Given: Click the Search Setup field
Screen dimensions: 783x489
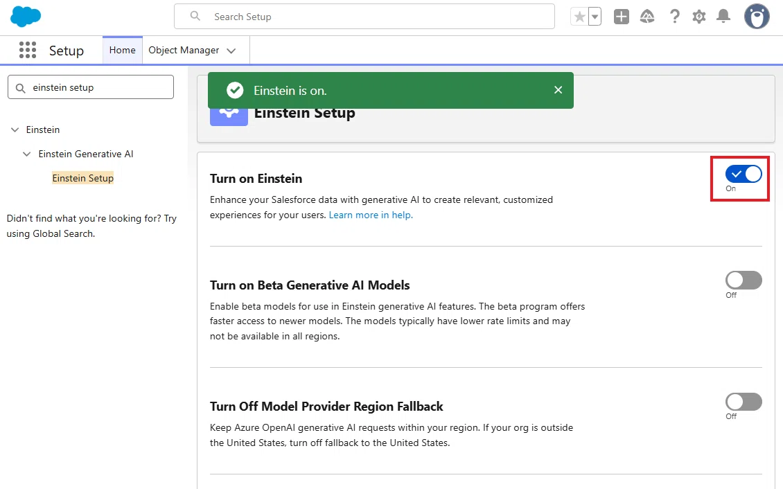Looking at the screenshot, I should (364, 17).
